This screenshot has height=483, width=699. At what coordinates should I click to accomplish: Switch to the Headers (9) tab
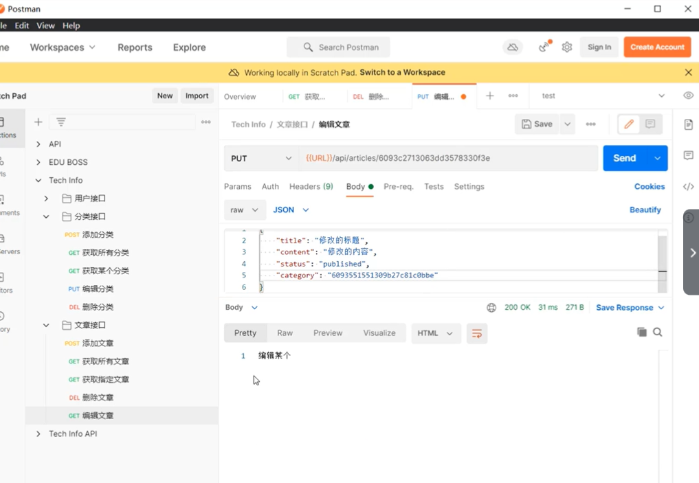[x=311, y=187]
